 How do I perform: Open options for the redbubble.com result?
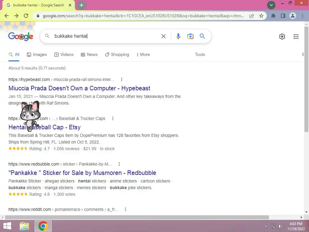(x=119, y=164)
